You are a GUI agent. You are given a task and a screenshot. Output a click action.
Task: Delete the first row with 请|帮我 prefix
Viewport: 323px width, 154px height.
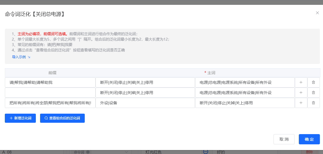click(314, 82)
